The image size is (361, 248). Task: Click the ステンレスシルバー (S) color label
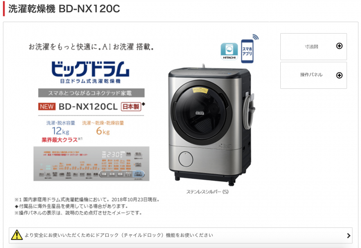click(207, 192)
